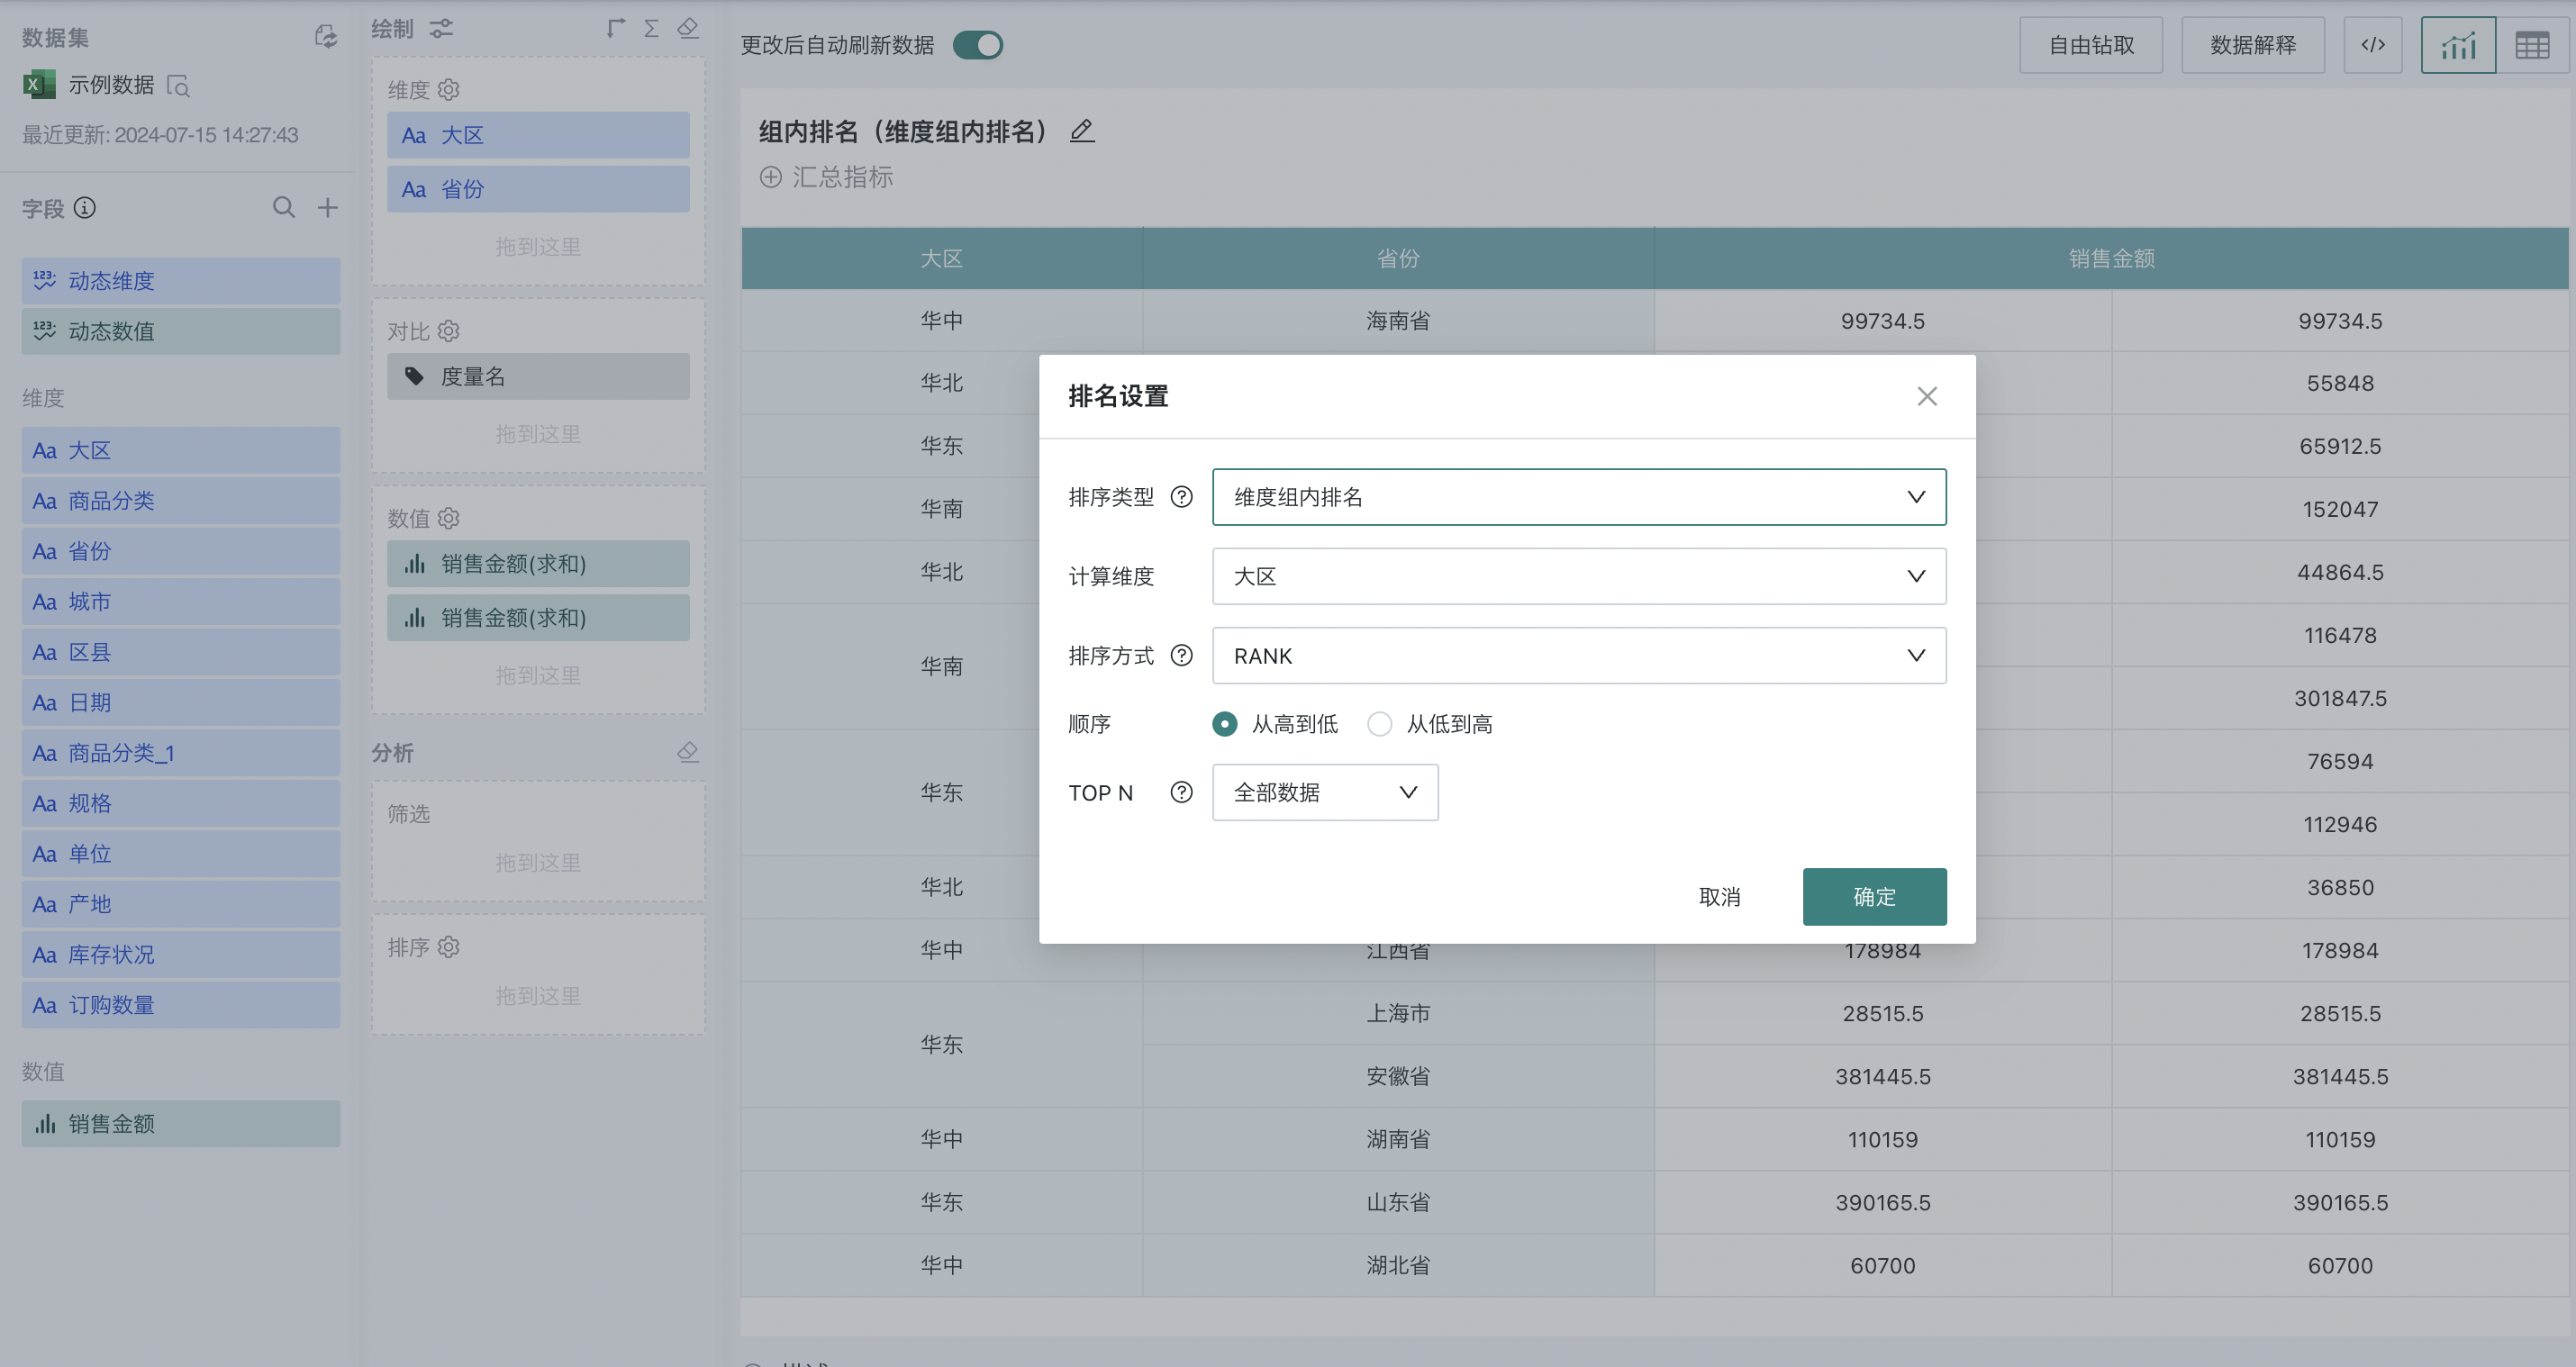Open the 字段 info icon
This screenshot has height=1367, width=2576.
point(85,208)
